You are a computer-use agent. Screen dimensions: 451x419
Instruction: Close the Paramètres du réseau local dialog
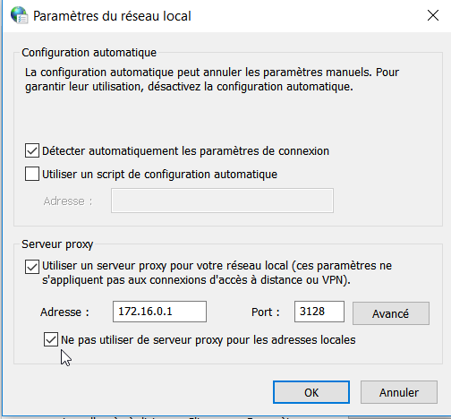pyautogui.click(x=432, y=15)
